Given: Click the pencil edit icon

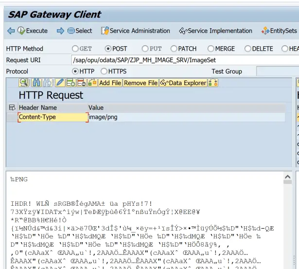Looking at the screenshot, I should 60,83.
